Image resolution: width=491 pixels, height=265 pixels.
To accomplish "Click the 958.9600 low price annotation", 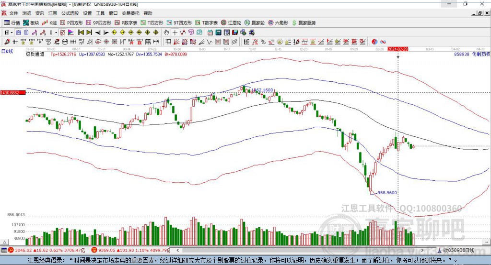I will coord(387,192).
